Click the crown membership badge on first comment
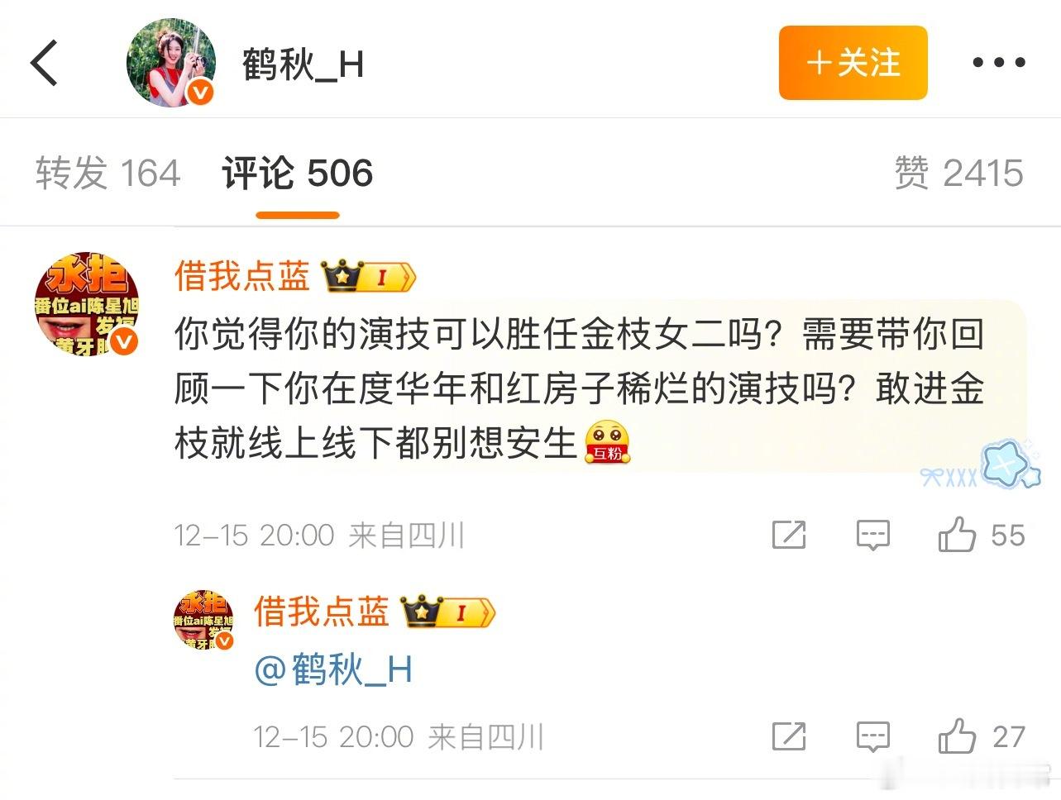This screenshot has width=1061, height=800. [368, 276]
